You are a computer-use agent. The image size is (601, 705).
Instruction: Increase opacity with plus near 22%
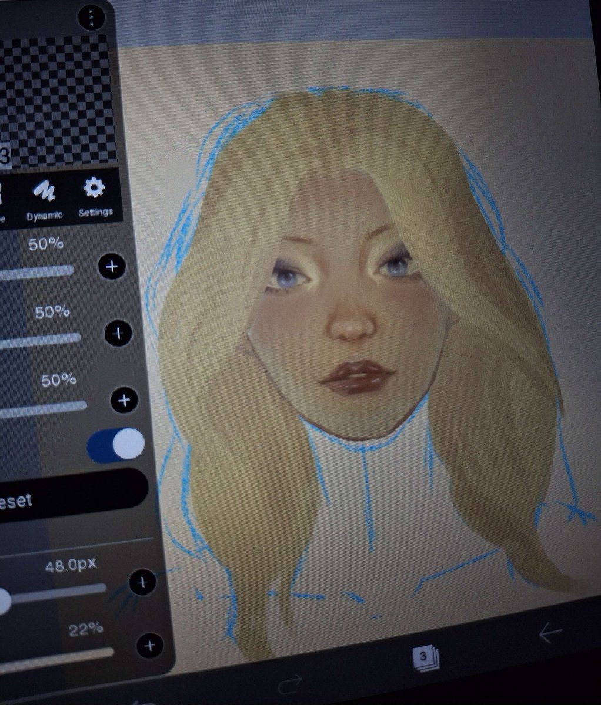click(x=150, y=646)
